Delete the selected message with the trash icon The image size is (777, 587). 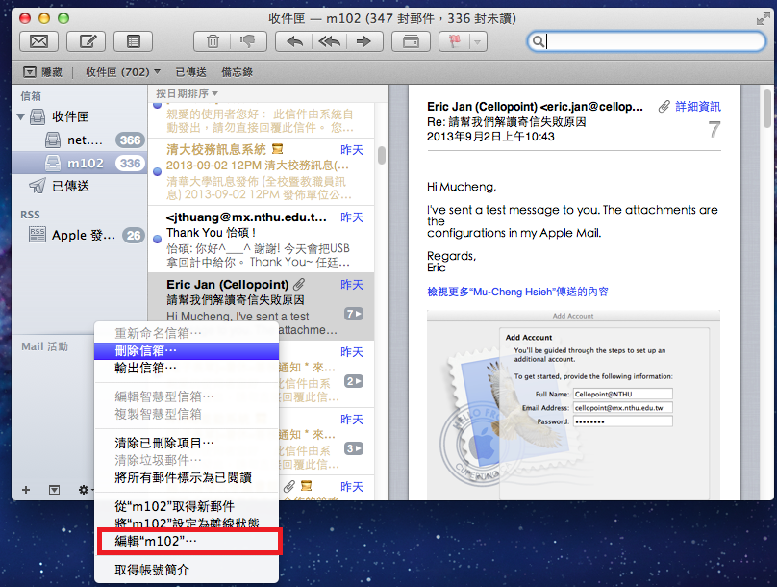click(x=213, y=41)
